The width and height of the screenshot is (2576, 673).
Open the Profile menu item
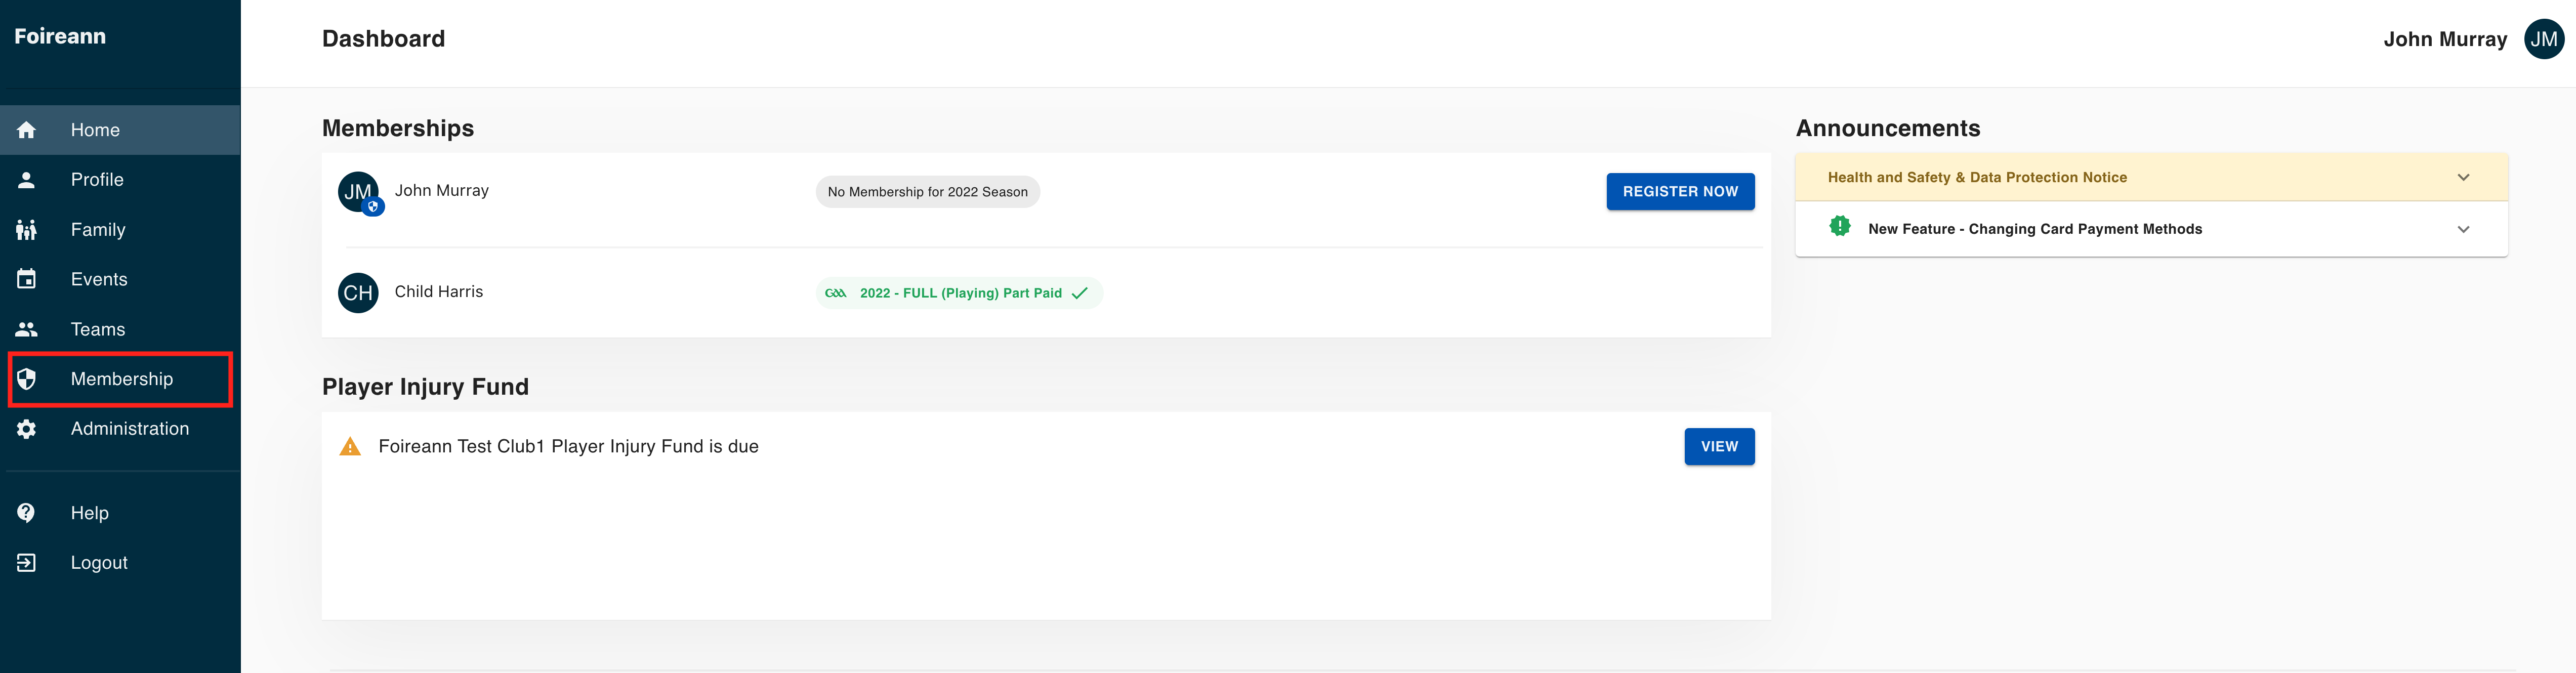(x=120, y=180)
